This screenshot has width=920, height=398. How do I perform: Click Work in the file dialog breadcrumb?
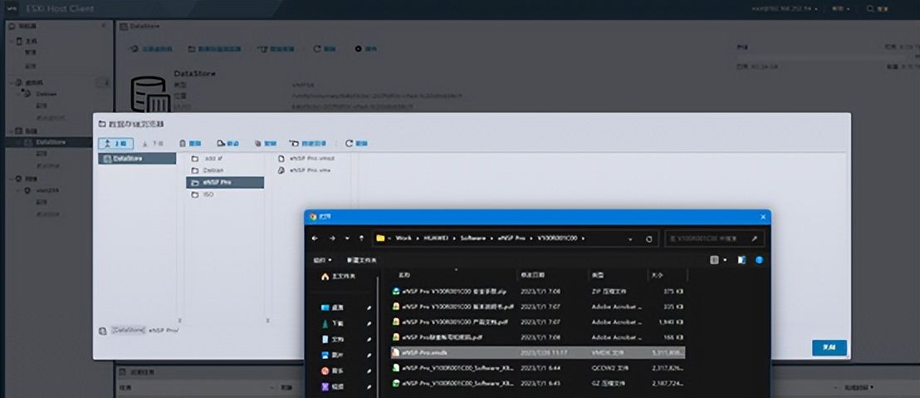point(403,238)
